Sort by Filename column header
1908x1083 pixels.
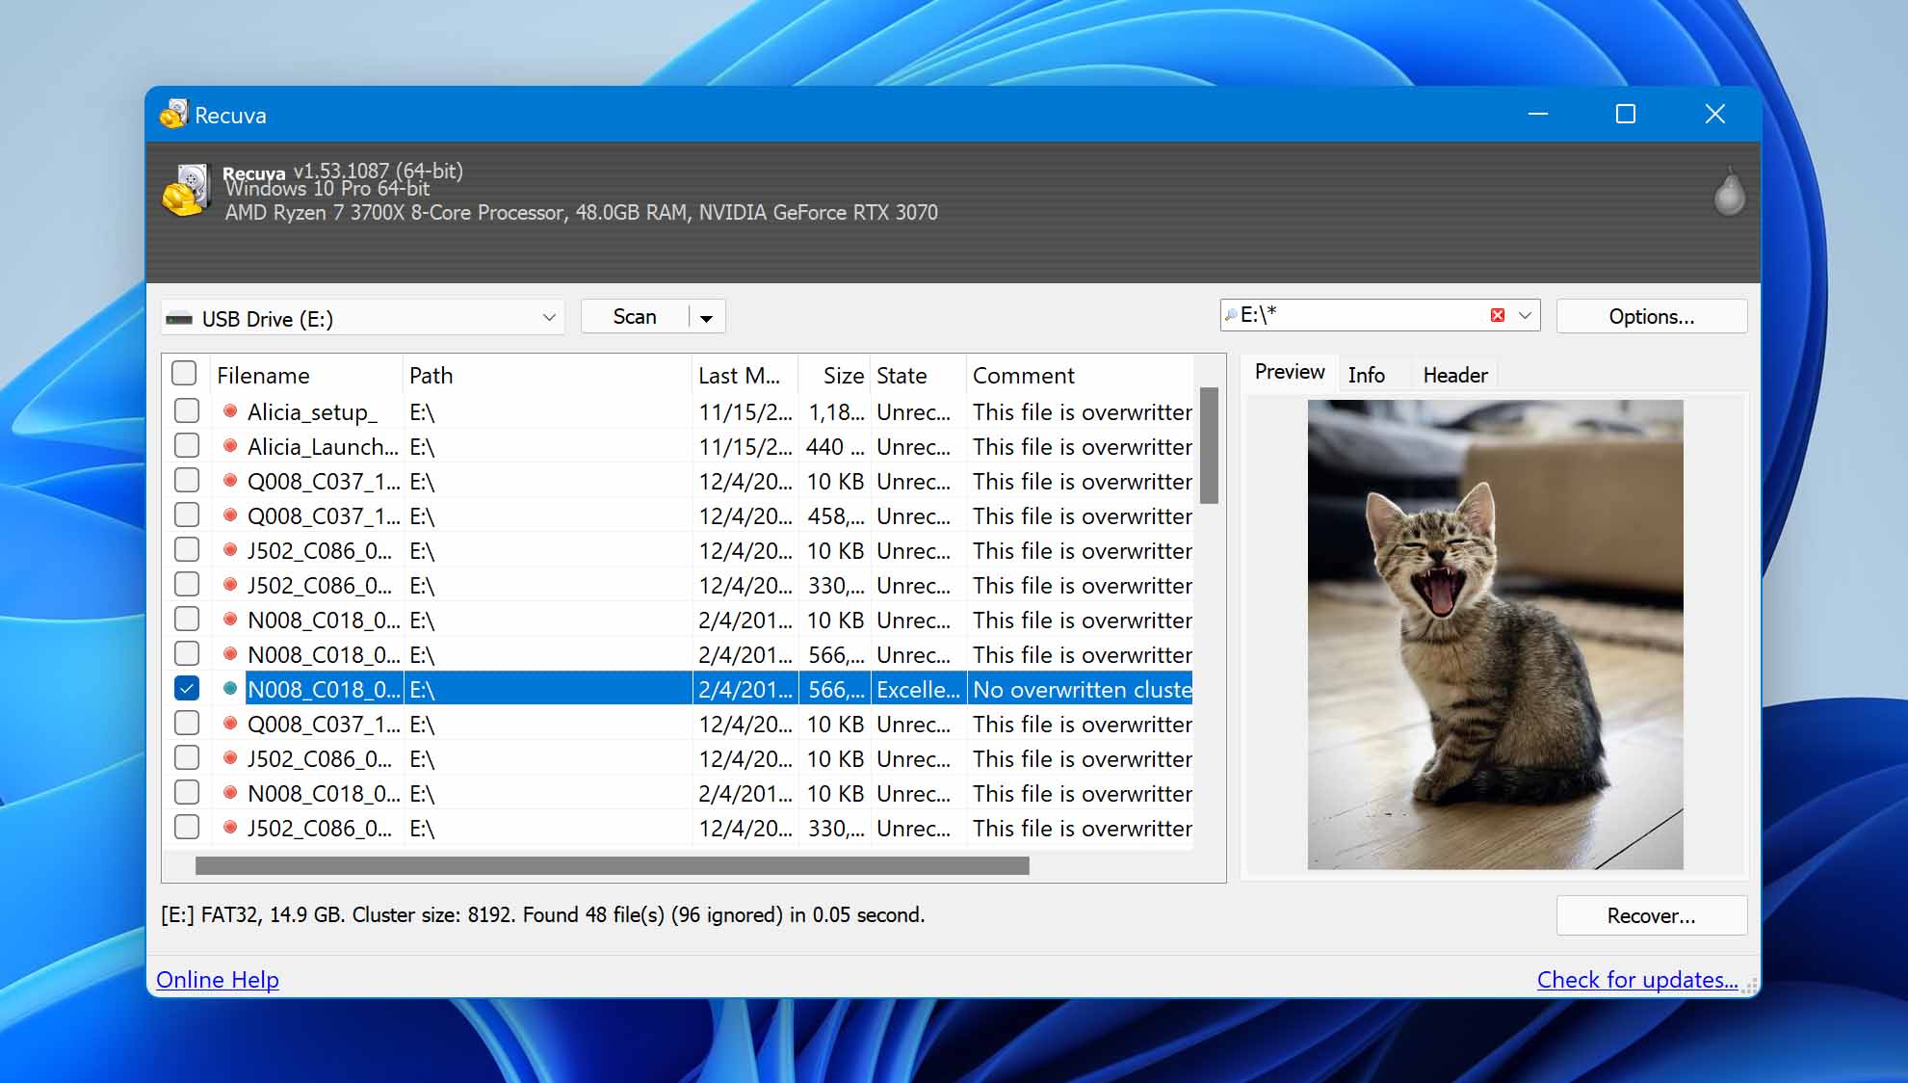pos(305,375)
